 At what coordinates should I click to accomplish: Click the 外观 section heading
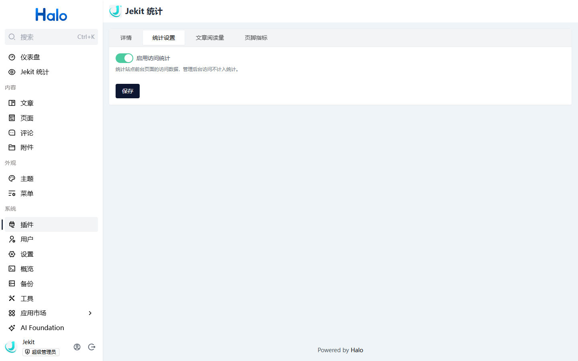pyautogui.click(x=10, y=163)
